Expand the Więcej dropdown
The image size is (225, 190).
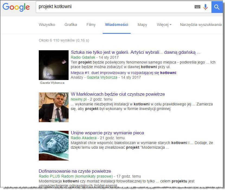[x=164, y=25]
